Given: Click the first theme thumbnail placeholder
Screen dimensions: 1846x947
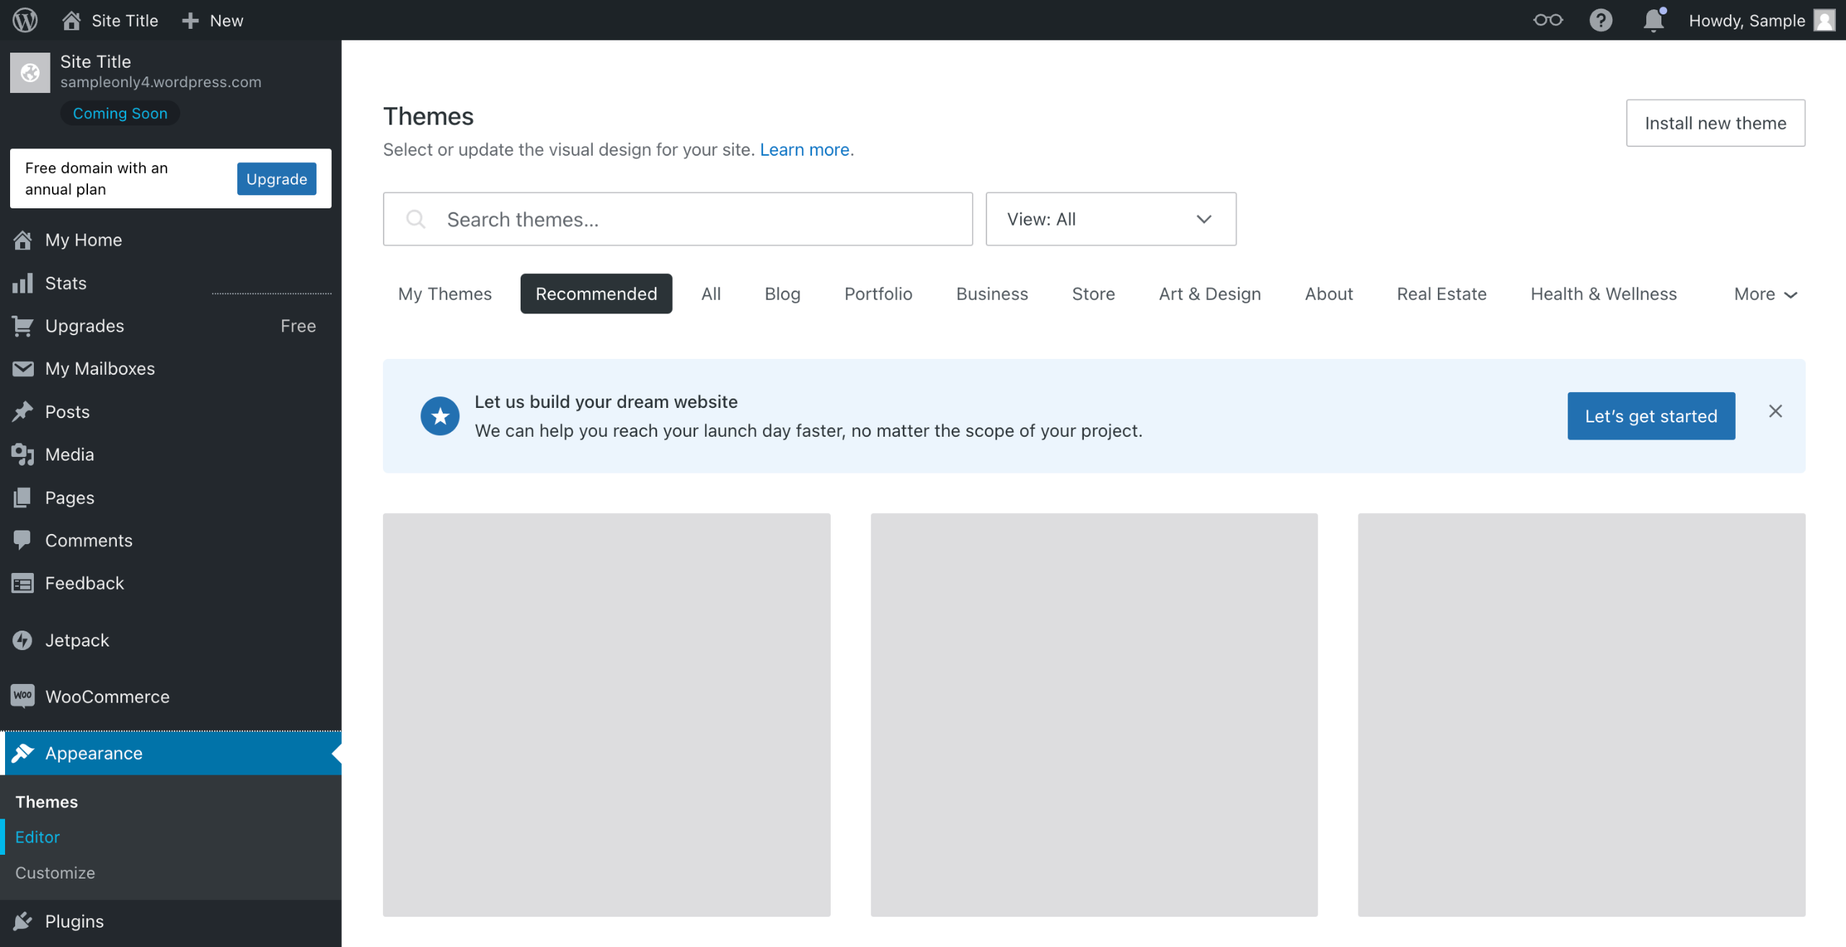Looking at the screenshot, I should pyautogui.click(x=606, y=714).
